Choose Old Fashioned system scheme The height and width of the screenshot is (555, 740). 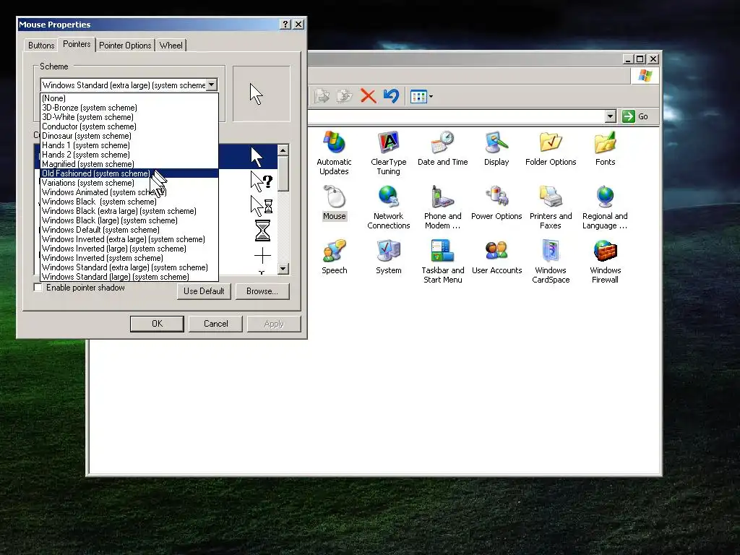[129, 173]
